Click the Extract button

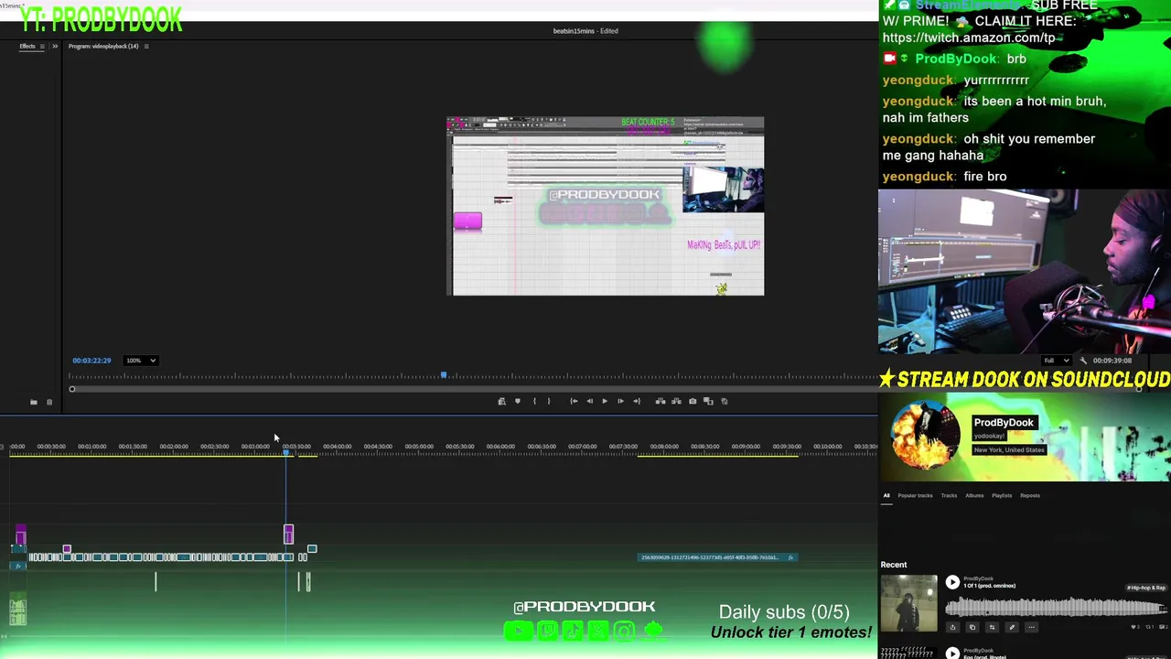[x=676, y=401]
